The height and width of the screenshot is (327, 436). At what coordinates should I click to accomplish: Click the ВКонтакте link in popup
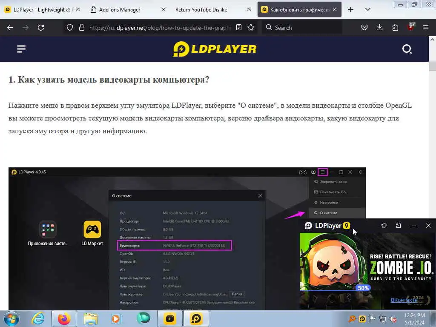404,300
